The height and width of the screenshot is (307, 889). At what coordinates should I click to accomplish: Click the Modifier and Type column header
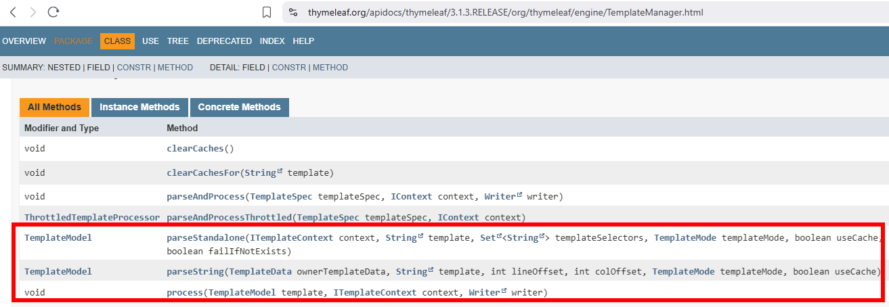coord(62,128)
